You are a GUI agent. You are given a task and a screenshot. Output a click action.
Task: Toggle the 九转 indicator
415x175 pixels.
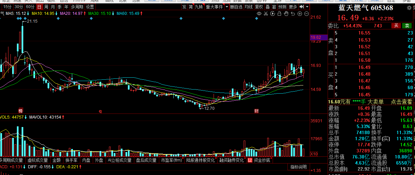[x=198, y=7]
